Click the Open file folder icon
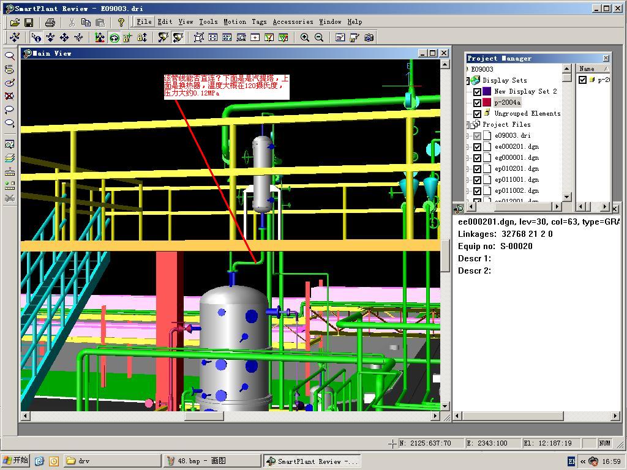This screenshot has width=627, height=470. (x=15, y=23)
